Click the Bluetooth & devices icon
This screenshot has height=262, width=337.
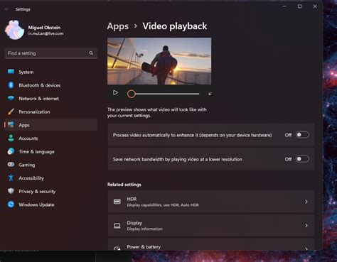[11, 85]
